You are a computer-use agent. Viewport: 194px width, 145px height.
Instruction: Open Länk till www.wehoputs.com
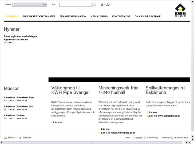pyautogui.click(x=118, y=133)
